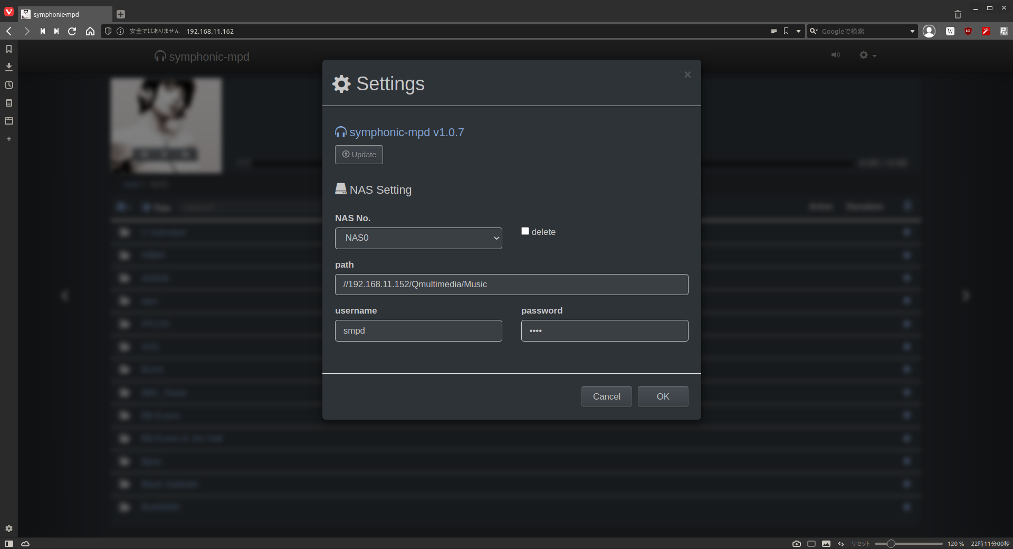Open the content blocker shield
Screen dimensions: 1013x549
(108, 31)
